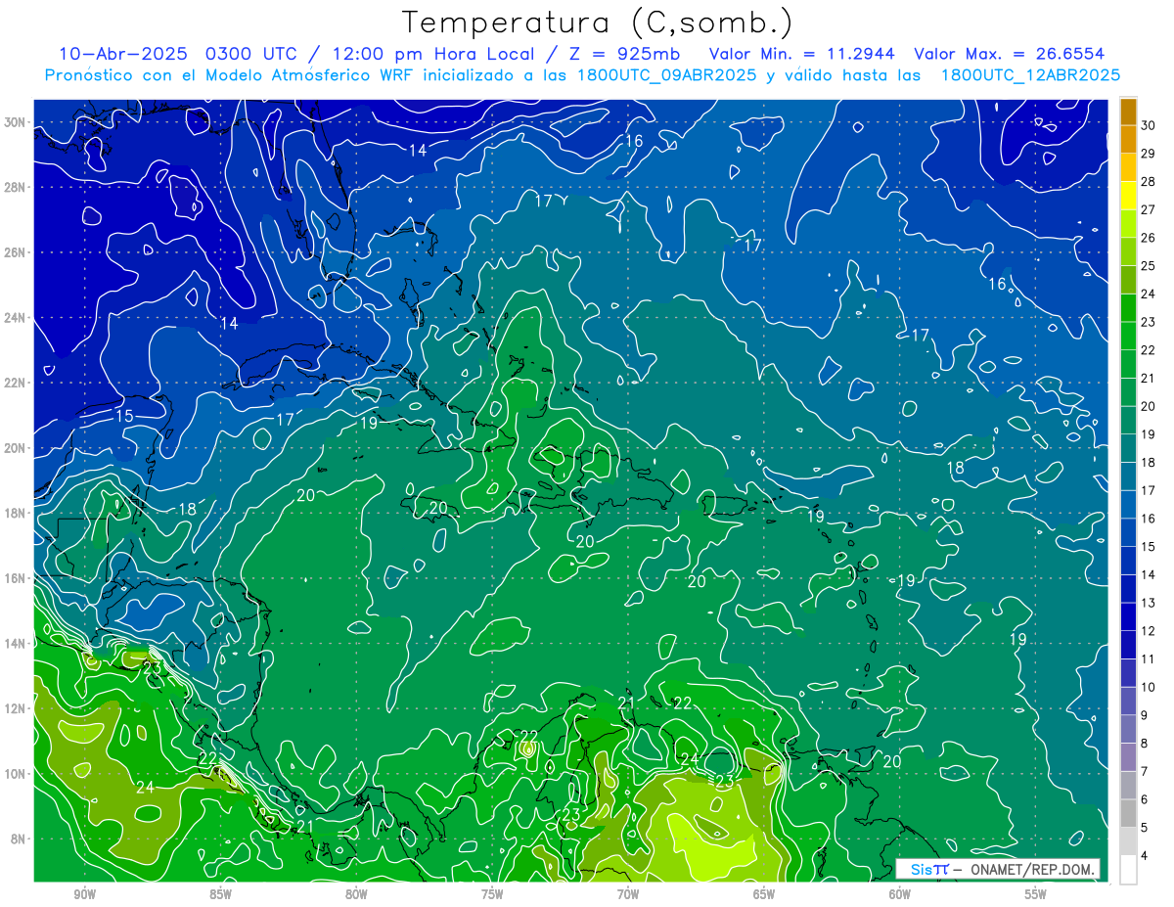Click the date text "10-Abr-2025"
The image size is (1174, 907).
point(123,54)
